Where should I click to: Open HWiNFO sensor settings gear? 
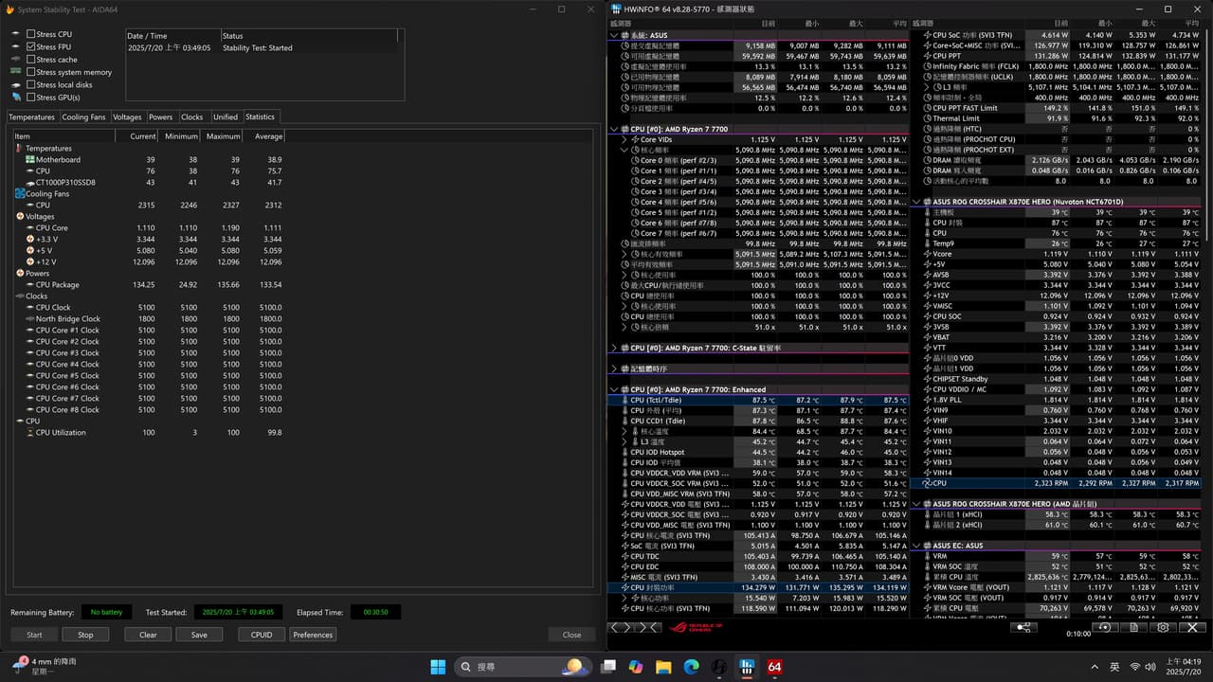(x=1163, y=627)
